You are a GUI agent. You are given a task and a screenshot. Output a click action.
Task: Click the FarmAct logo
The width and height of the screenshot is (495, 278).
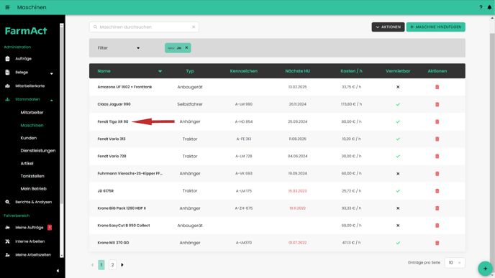tap(26, 31)
